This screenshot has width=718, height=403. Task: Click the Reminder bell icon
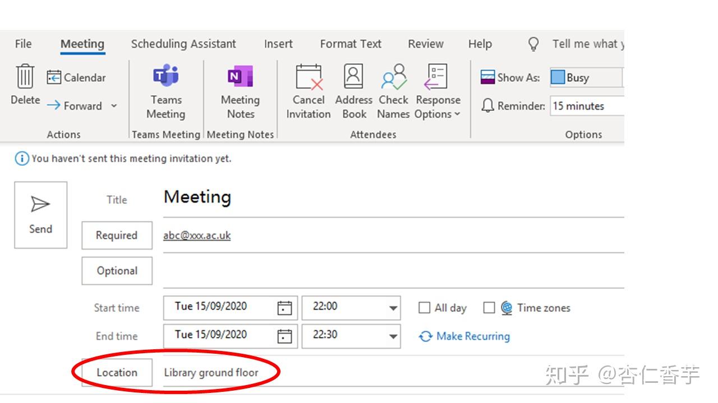tap(488, 106)
